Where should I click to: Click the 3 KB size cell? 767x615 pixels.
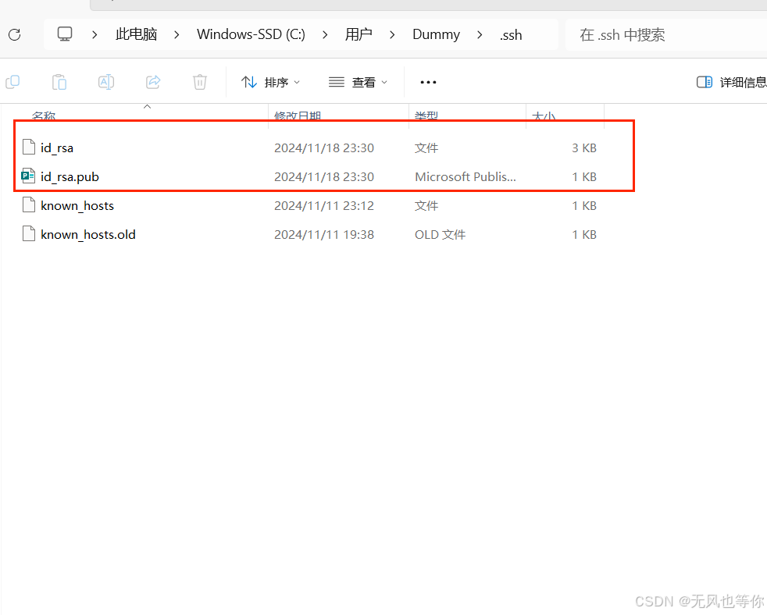(x=584, y=148)
